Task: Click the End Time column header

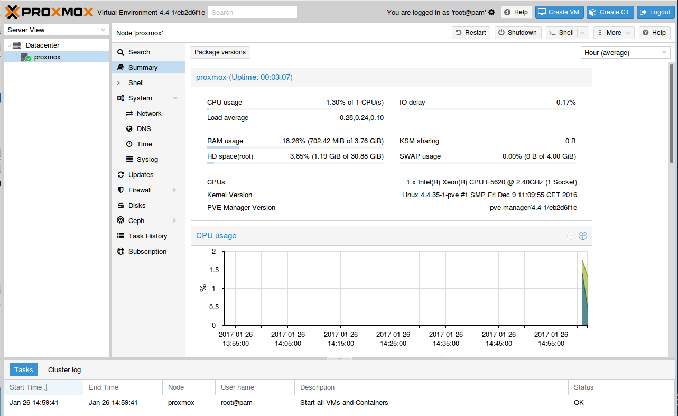Action: coord(123,387)
